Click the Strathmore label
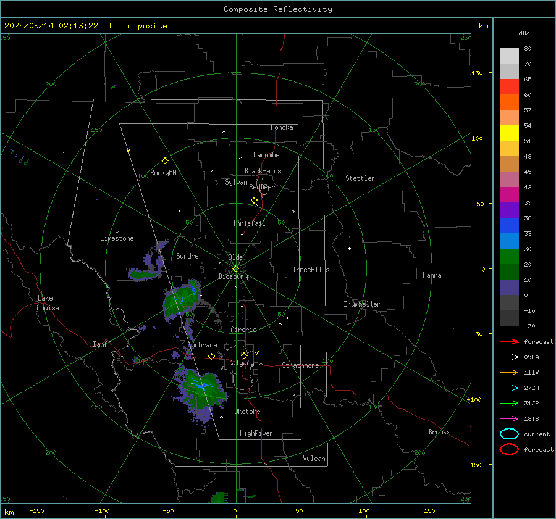This screenshot has width=556, height=519. pos(300,365)
